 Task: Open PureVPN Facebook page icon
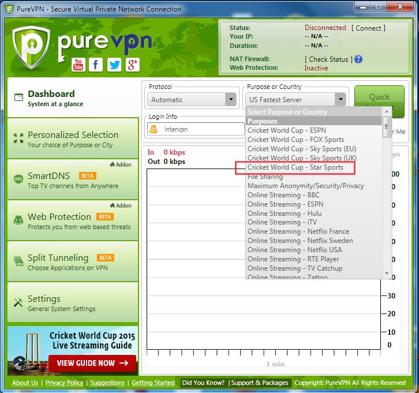(x=96, y=65)
